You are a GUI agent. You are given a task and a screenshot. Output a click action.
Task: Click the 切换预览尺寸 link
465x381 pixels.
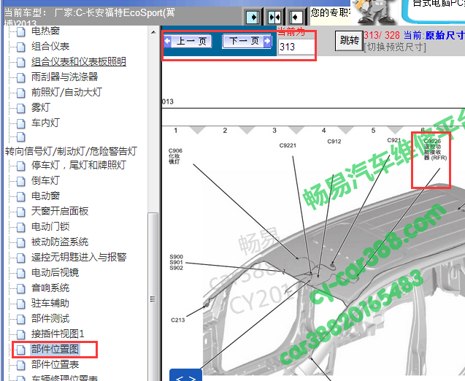[395, 47]
